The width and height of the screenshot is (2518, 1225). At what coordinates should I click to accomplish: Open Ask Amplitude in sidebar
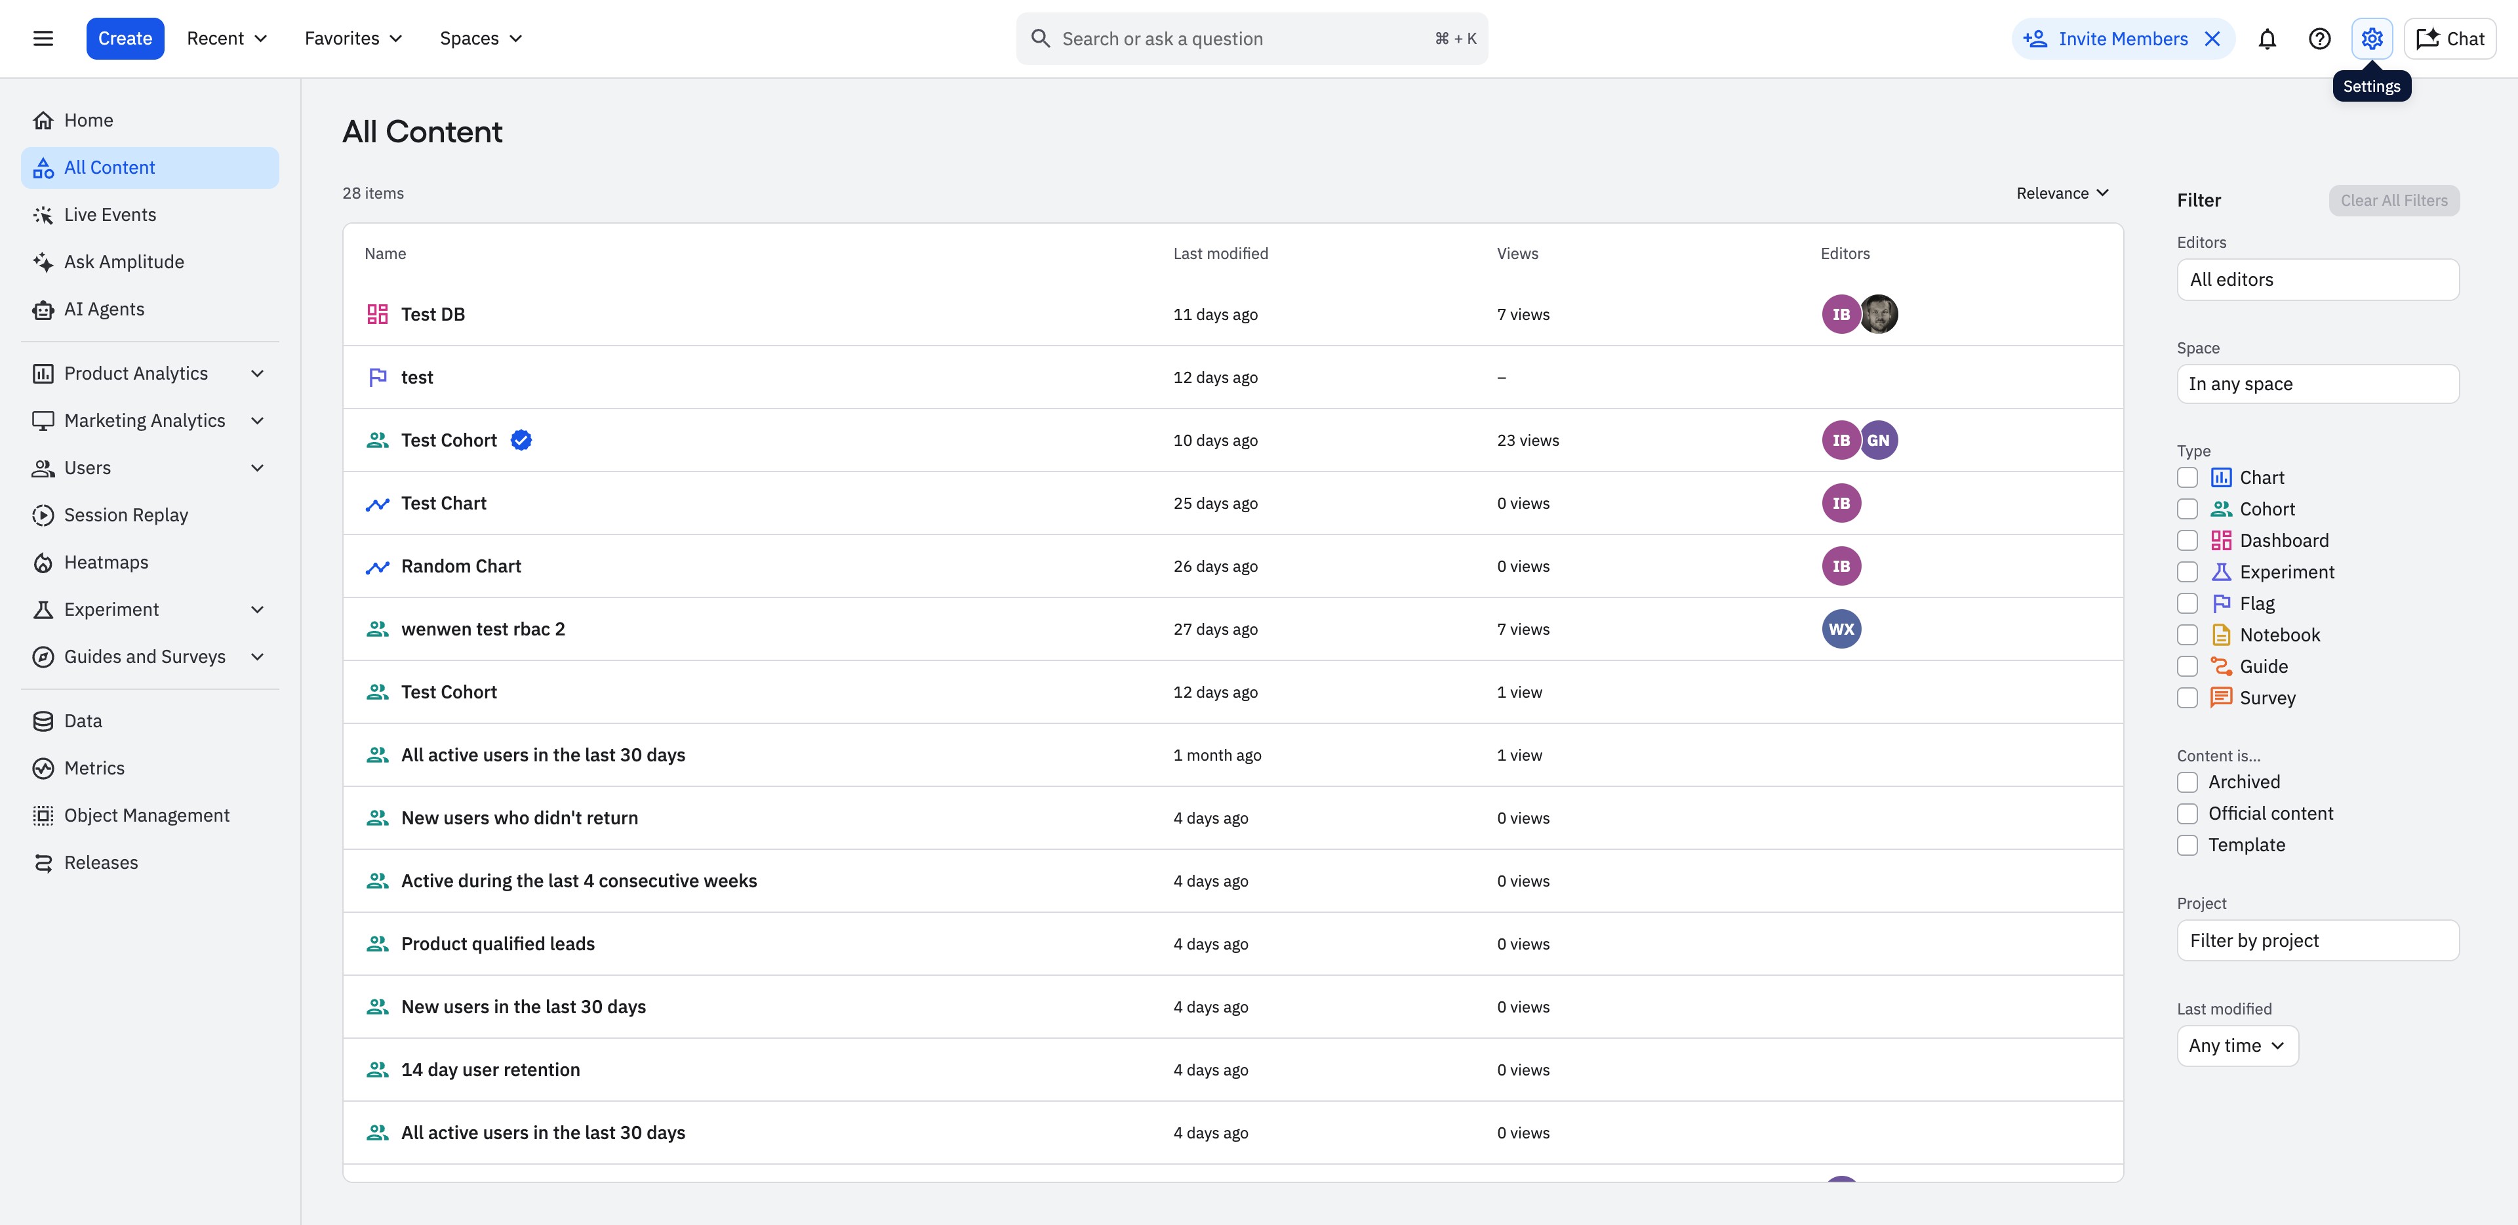pos(123,262)
